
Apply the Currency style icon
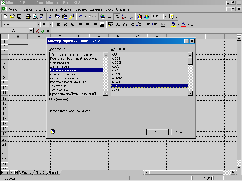click(x=110, y=24)
